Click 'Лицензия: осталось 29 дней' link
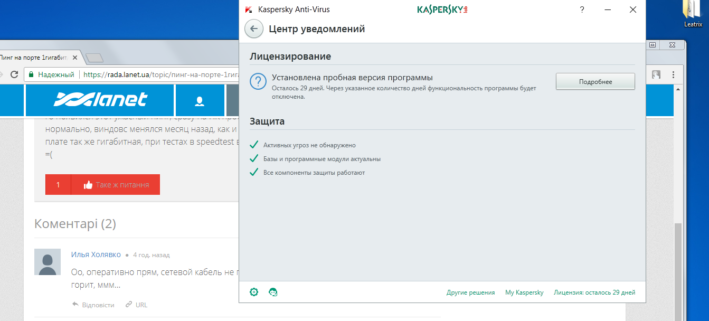Screen dimensions: 709x321 (594, 292)
